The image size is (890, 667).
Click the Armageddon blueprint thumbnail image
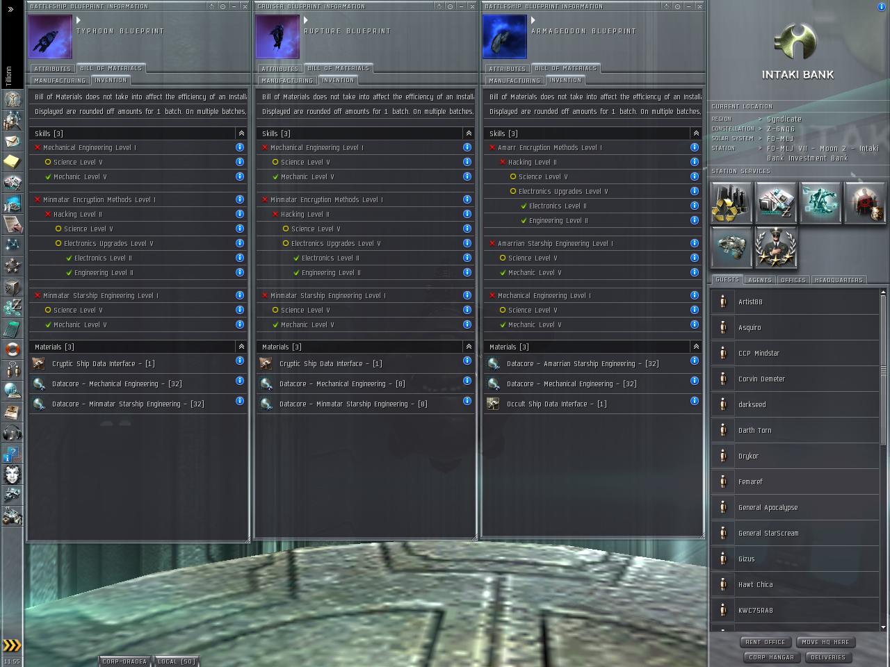(x=505, y=37)
